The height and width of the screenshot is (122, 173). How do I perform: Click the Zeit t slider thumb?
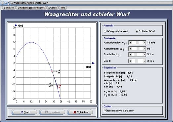tap(136, 61)
